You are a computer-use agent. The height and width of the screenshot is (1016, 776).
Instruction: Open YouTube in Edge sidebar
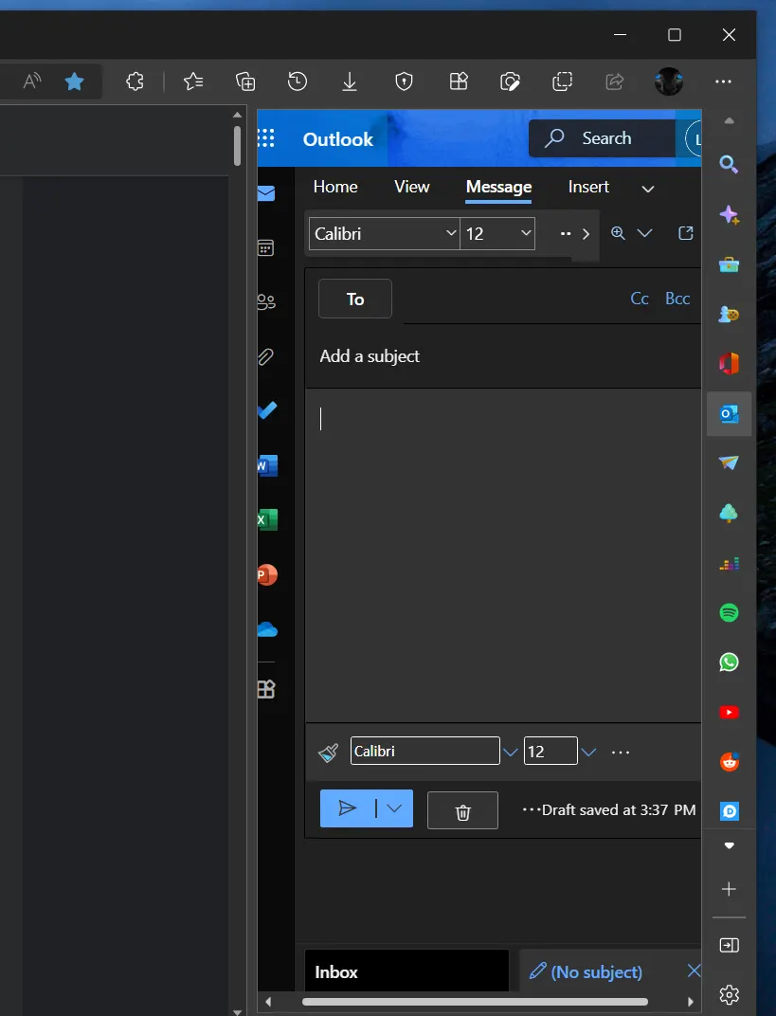(x=729, y=712)
